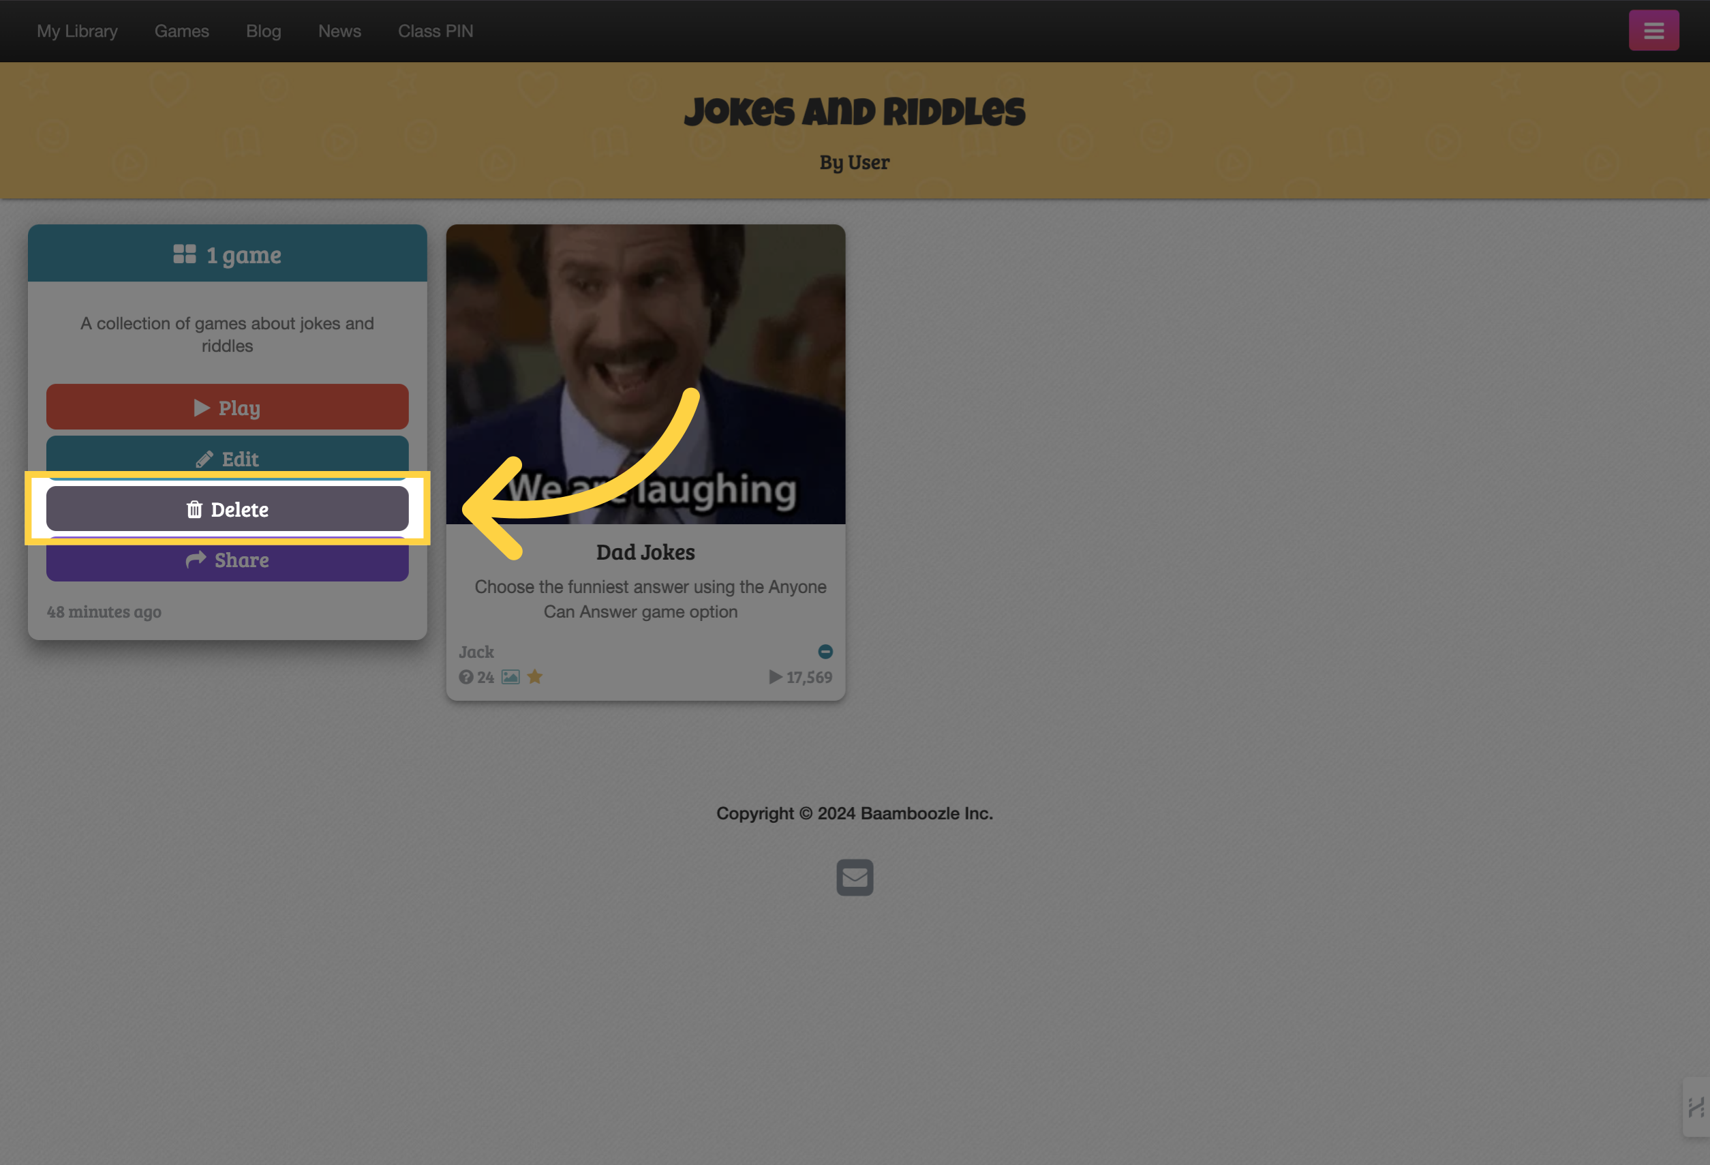
Task: Open the Dad Jokes title link
Action: 645,552
